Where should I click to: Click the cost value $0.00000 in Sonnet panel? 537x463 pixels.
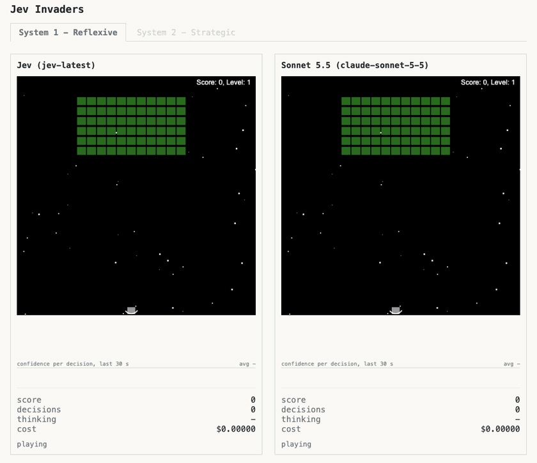point(501,428)
